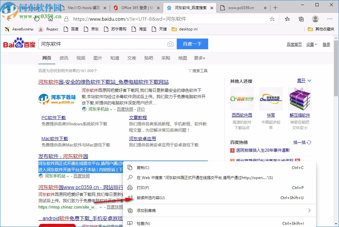Expand the 添加到集锦 submenu arrow
The width and height of the screenshot is (339, 227).
(x=309, y=210)
